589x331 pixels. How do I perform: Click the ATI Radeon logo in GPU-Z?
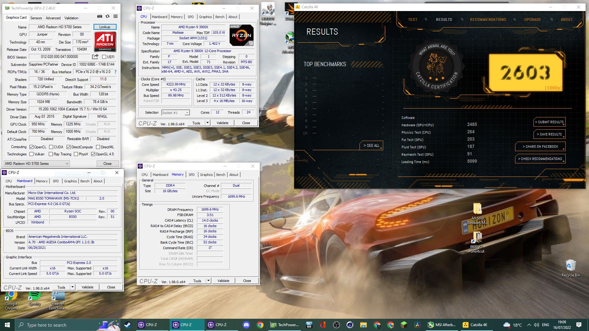(x=105, y=41)
